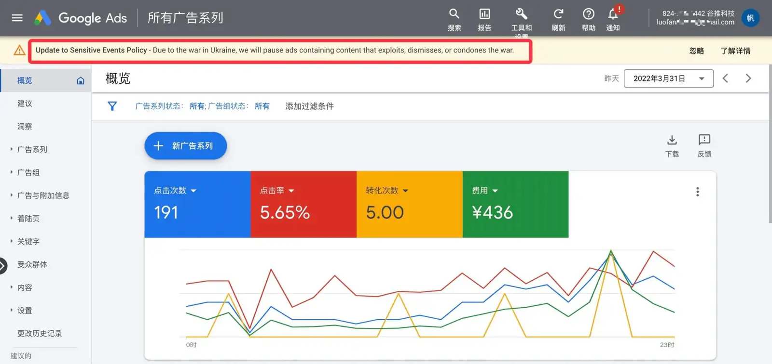
Task: Click the 所有广告系列 header title
Action: tap(185, 18)
